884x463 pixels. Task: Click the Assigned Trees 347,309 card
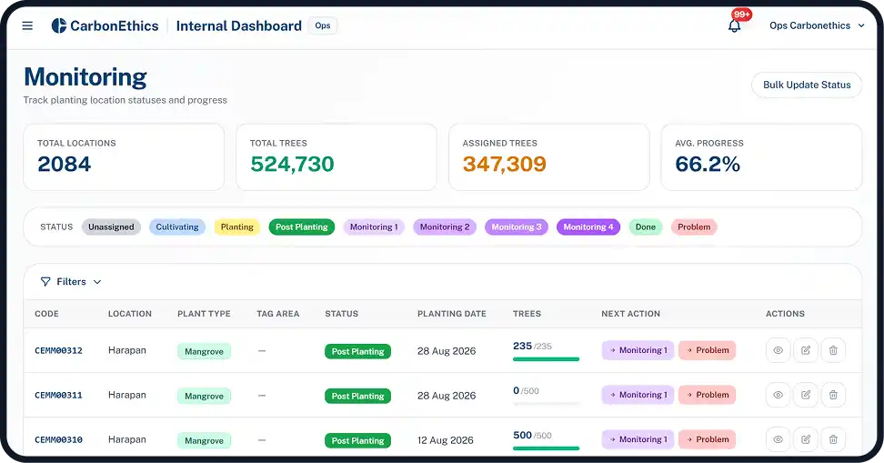(548, 157)
